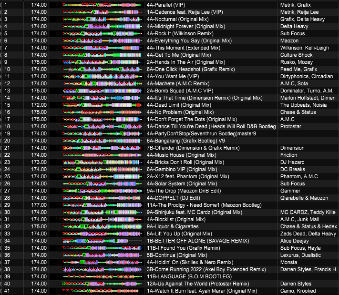
Task: Click waveform preview of Rock It row
Action: point(102,33)
